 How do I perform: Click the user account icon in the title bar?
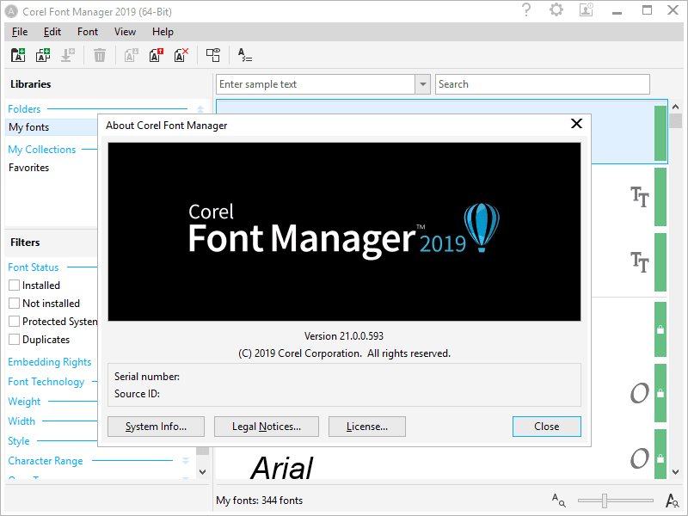587,10
